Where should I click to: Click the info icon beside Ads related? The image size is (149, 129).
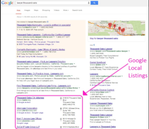[48, 22]
